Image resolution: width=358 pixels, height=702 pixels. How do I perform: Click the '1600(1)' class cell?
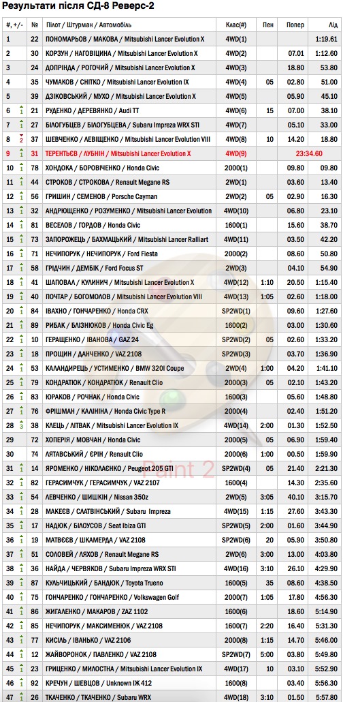(236, 225)
